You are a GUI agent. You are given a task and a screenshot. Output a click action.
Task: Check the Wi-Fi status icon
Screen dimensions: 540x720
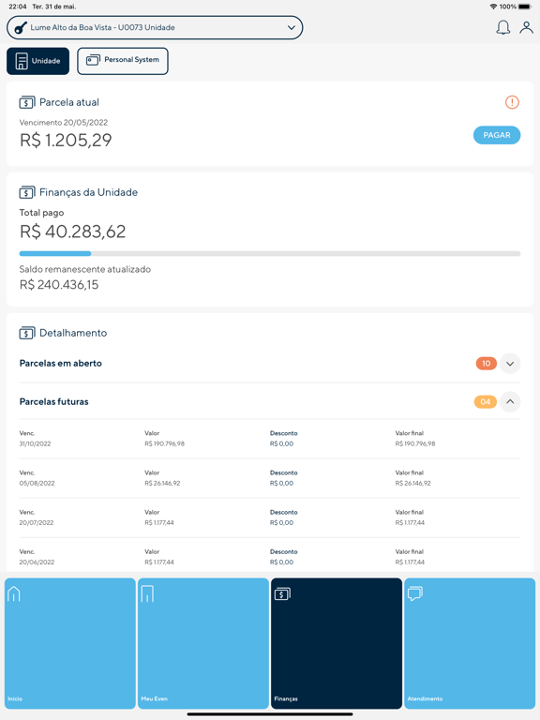[x=494, y=7]
